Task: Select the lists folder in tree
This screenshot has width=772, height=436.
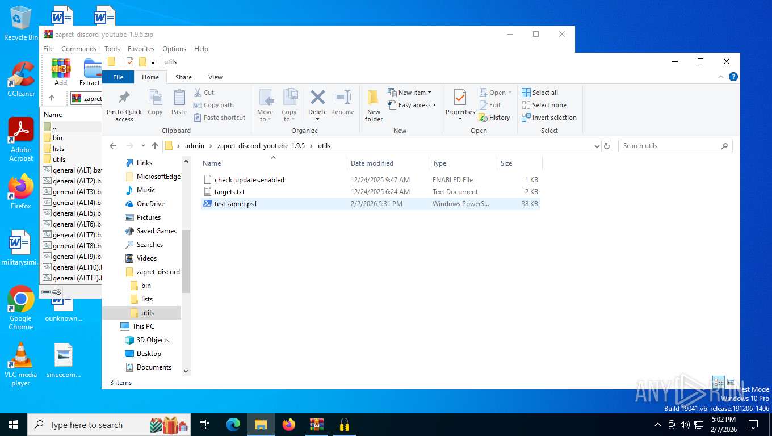Action: (146, 299)
